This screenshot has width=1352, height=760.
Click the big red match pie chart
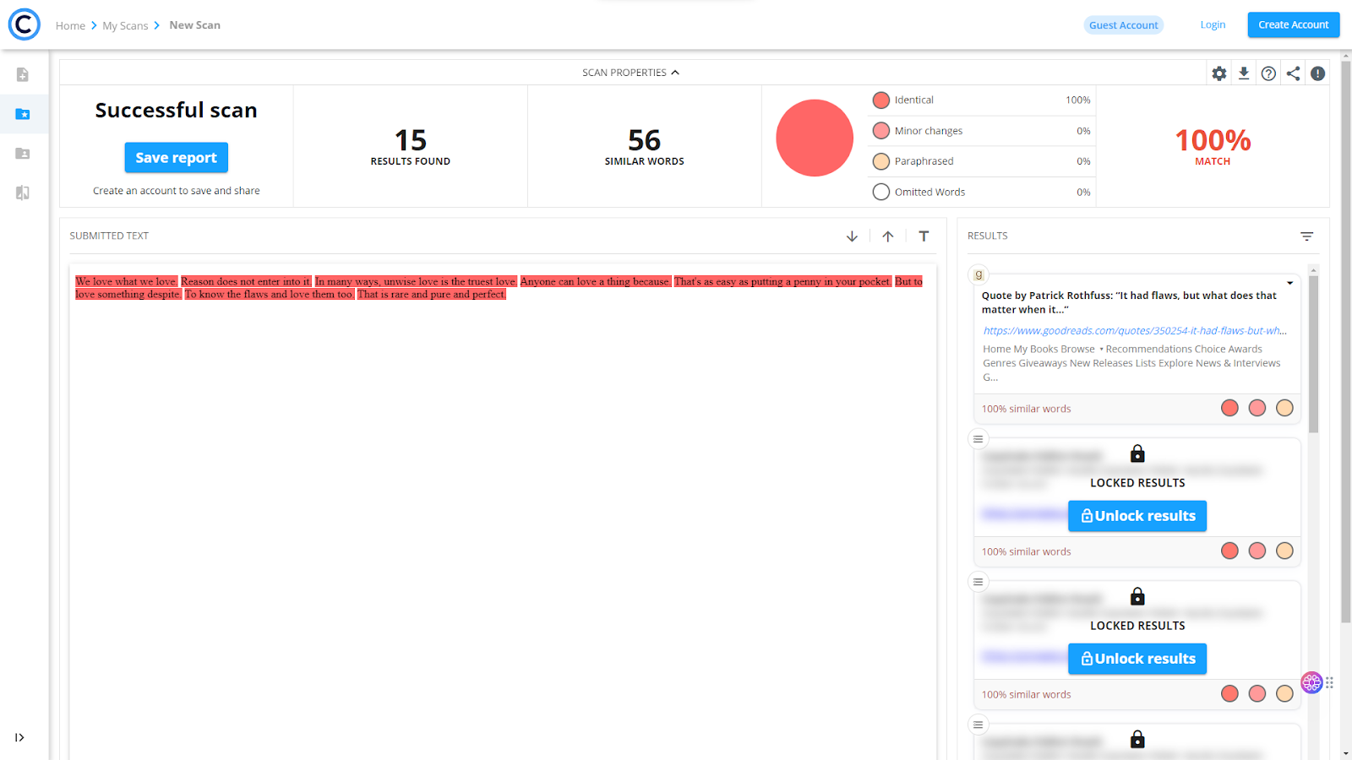tap(815, 138)
